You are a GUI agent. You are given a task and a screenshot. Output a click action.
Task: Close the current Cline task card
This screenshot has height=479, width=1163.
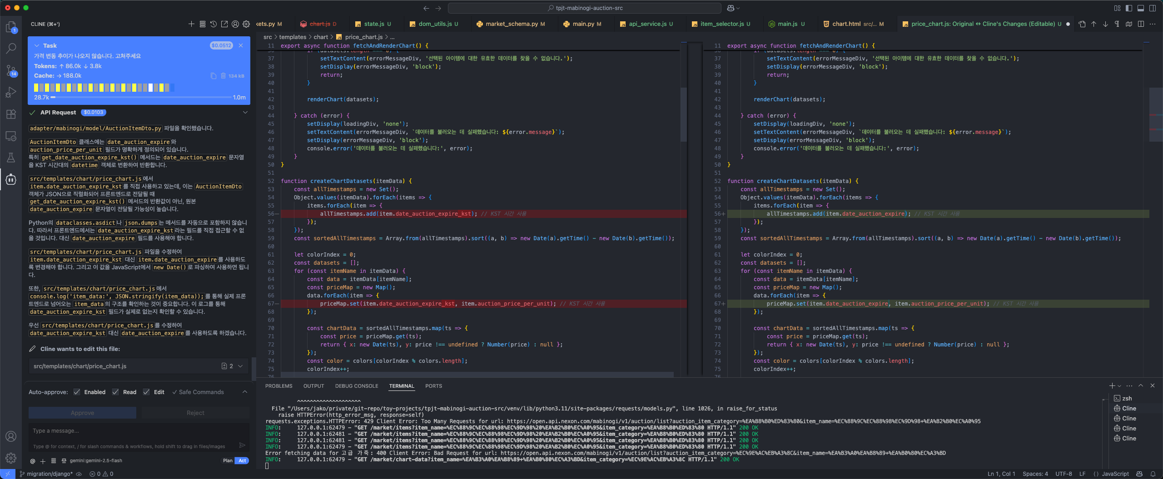[241, 45]
